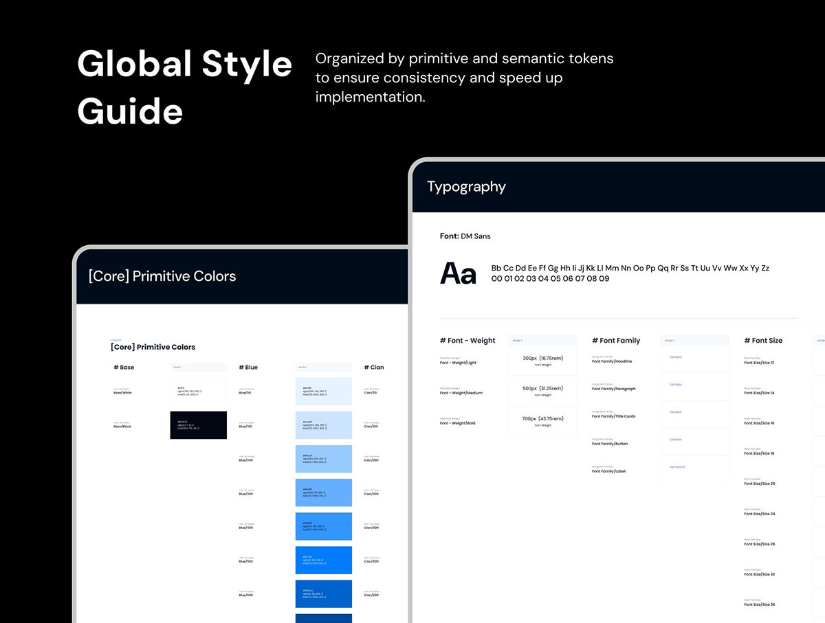Click the 'Blue/200' token name

[246, 460]
